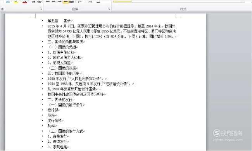Toggle the text effects A button

coord(8,2)
